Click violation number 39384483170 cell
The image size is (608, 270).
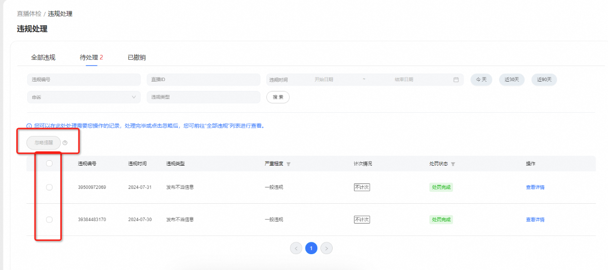92,220
